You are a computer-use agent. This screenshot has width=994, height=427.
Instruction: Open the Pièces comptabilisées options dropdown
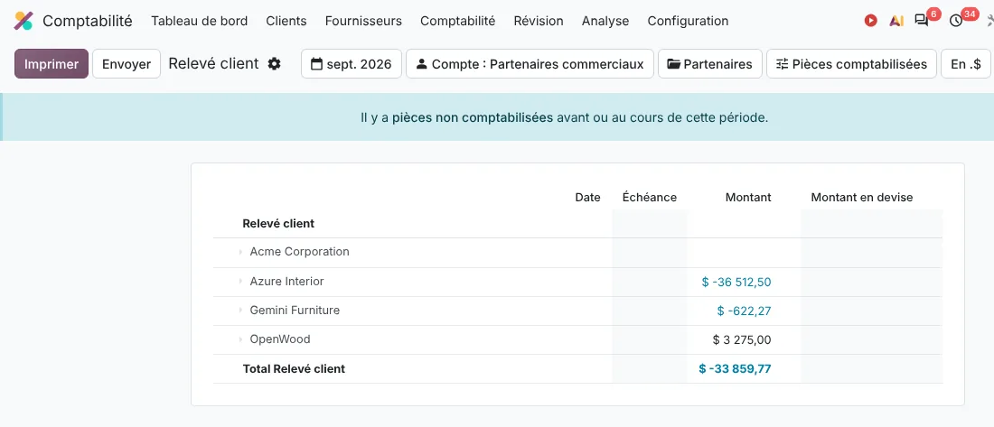click(x=851, y=63)
